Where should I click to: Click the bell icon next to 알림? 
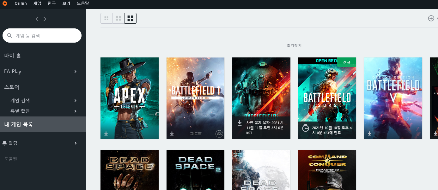[4, 143]
